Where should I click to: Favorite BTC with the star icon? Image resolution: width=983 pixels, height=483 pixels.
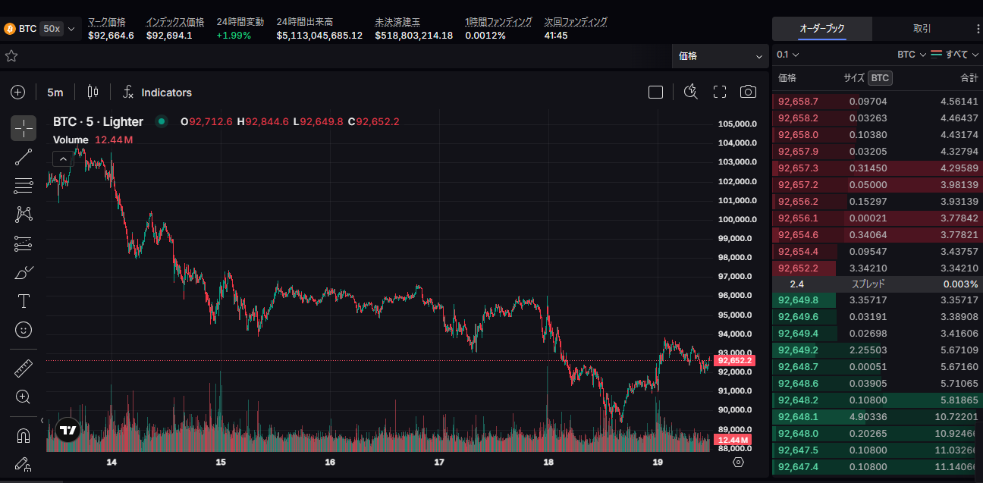pyautogui.click(x=11, y=56)
